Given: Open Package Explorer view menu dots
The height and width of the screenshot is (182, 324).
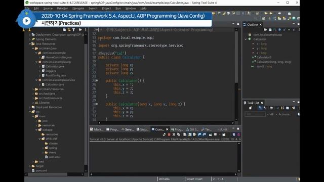Looking at the screenshot, I should [x=86, y=30].
